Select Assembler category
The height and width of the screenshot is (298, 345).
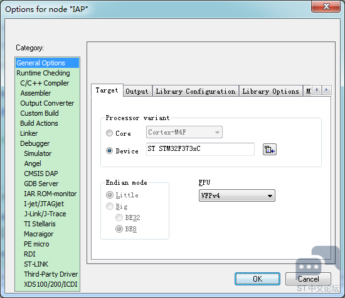47,93
